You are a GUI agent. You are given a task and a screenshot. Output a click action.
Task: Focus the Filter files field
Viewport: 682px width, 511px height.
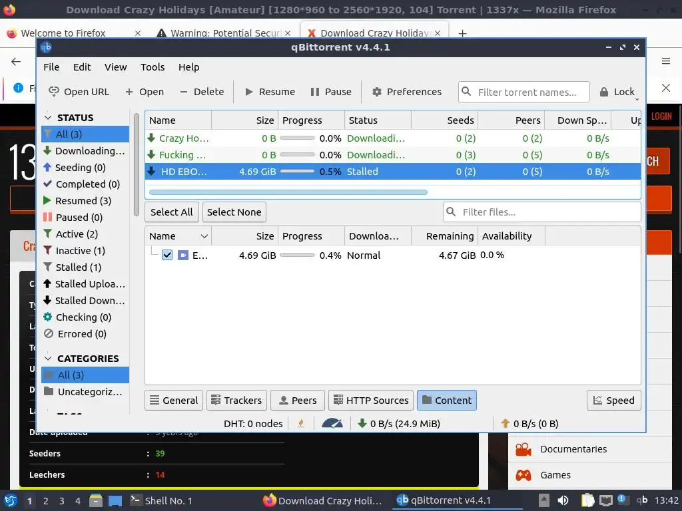coord(542,212)
